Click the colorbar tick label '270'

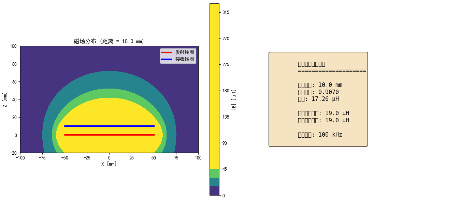(226, 38)
